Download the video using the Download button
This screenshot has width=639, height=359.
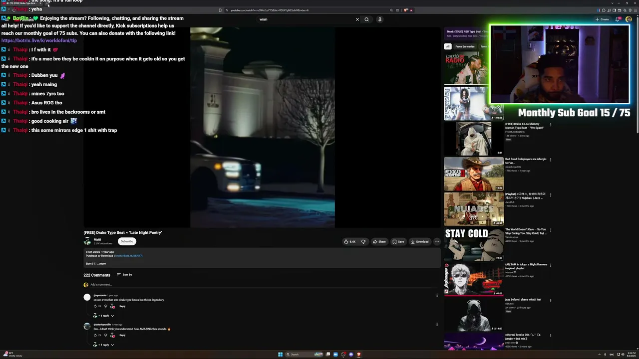click(x=419, y=242)
